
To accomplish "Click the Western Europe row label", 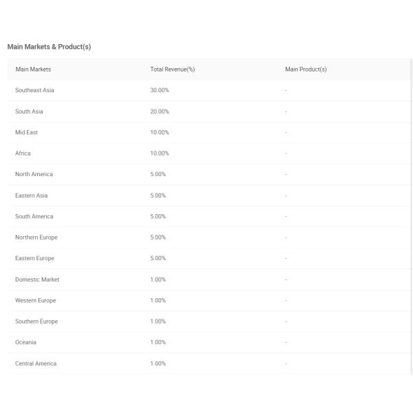I will pyautogui.click(x=35, y=300).
